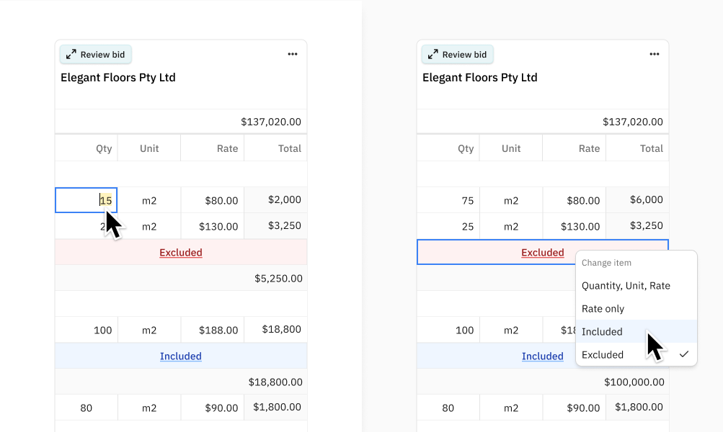Select the 100 quantity cell in left table

pos(86,329)
